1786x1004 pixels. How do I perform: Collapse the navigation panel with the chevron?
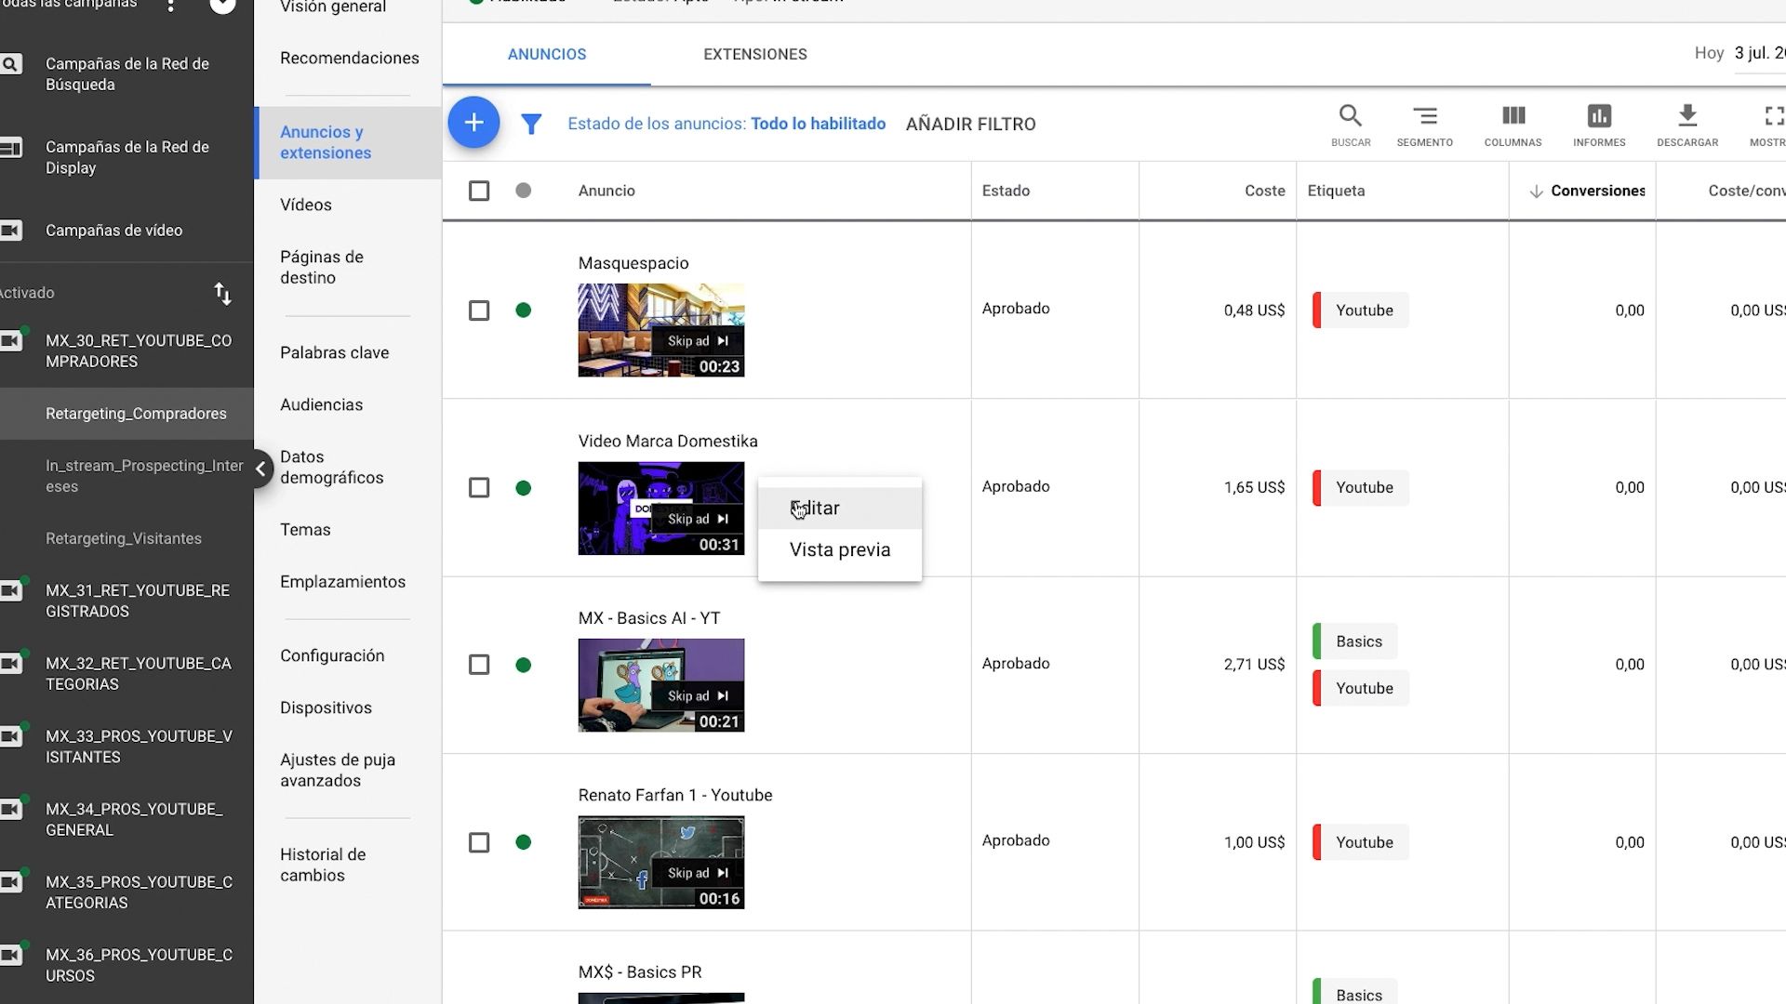pos(260,469)
